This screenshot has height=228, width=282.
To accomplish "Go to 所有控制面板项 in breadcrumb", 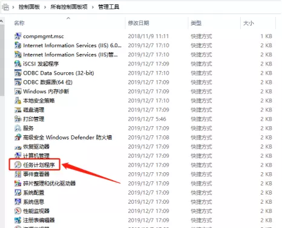I will [x=69, y=7].
